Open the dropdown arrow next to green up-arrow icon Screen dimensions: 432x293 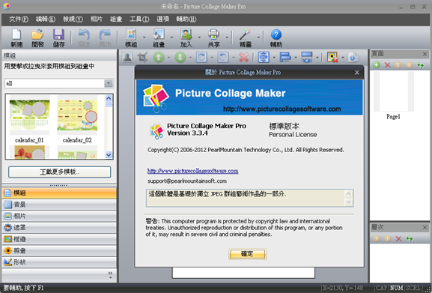tap(169, 58)
